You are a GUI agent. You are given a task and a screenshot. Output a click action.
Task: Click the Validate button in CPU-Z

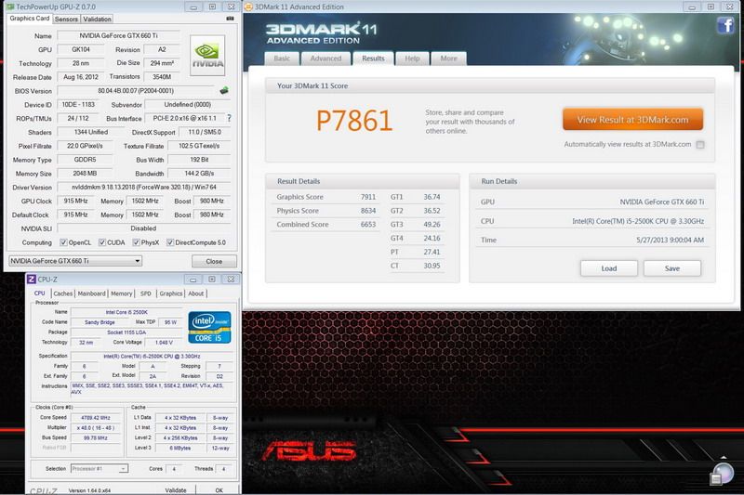(176, 489)
